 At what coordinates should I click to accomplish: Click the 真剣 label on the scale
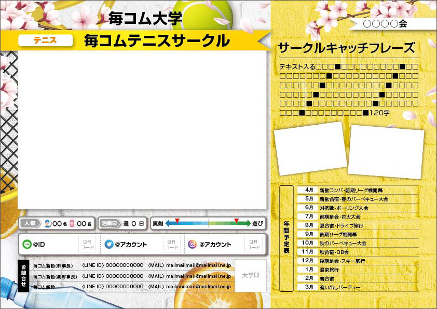[x=158, y=224]
